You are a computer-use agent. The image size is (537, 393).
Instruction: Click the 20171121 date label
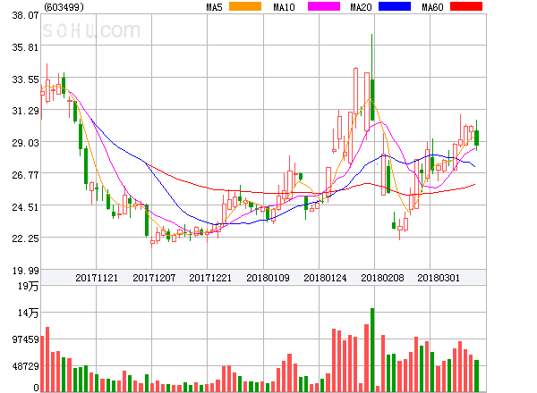tap(97, 278)
